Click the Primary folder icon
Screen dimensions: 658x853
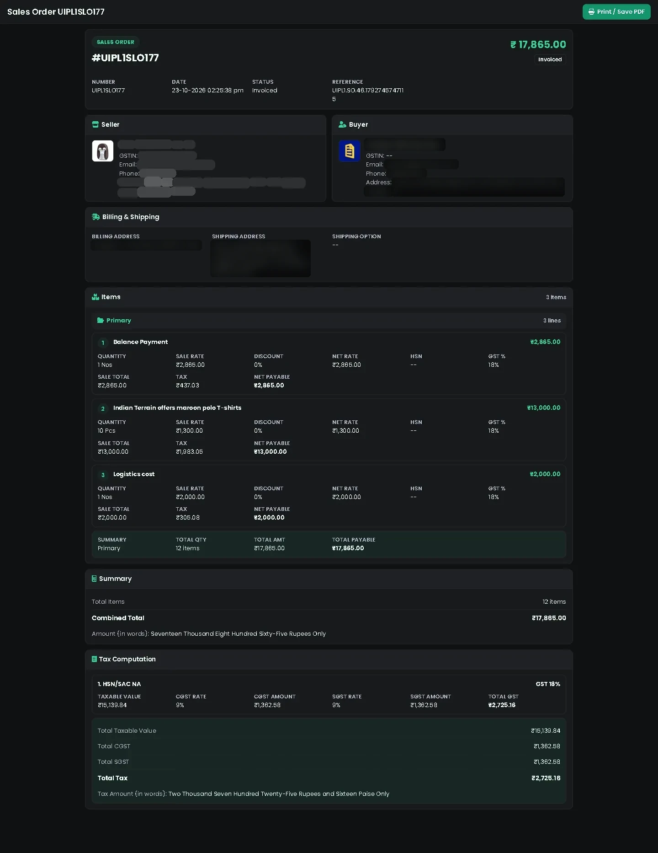(x=101, y=320)
